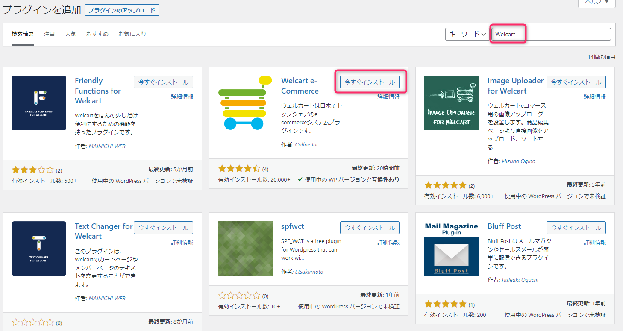Install the Image Uploader for Welcart plugin
The height and width of the screenshot is (331, 623).
(x=576, y=82)
